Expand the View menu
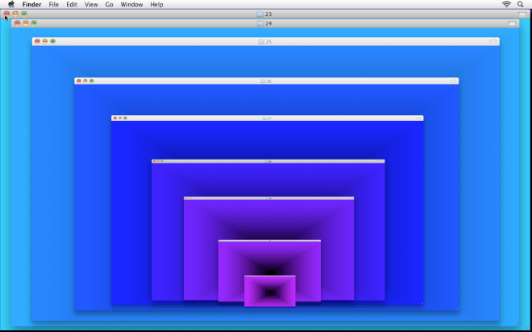Screen dimensions: 532x332 tap(91, 5)
